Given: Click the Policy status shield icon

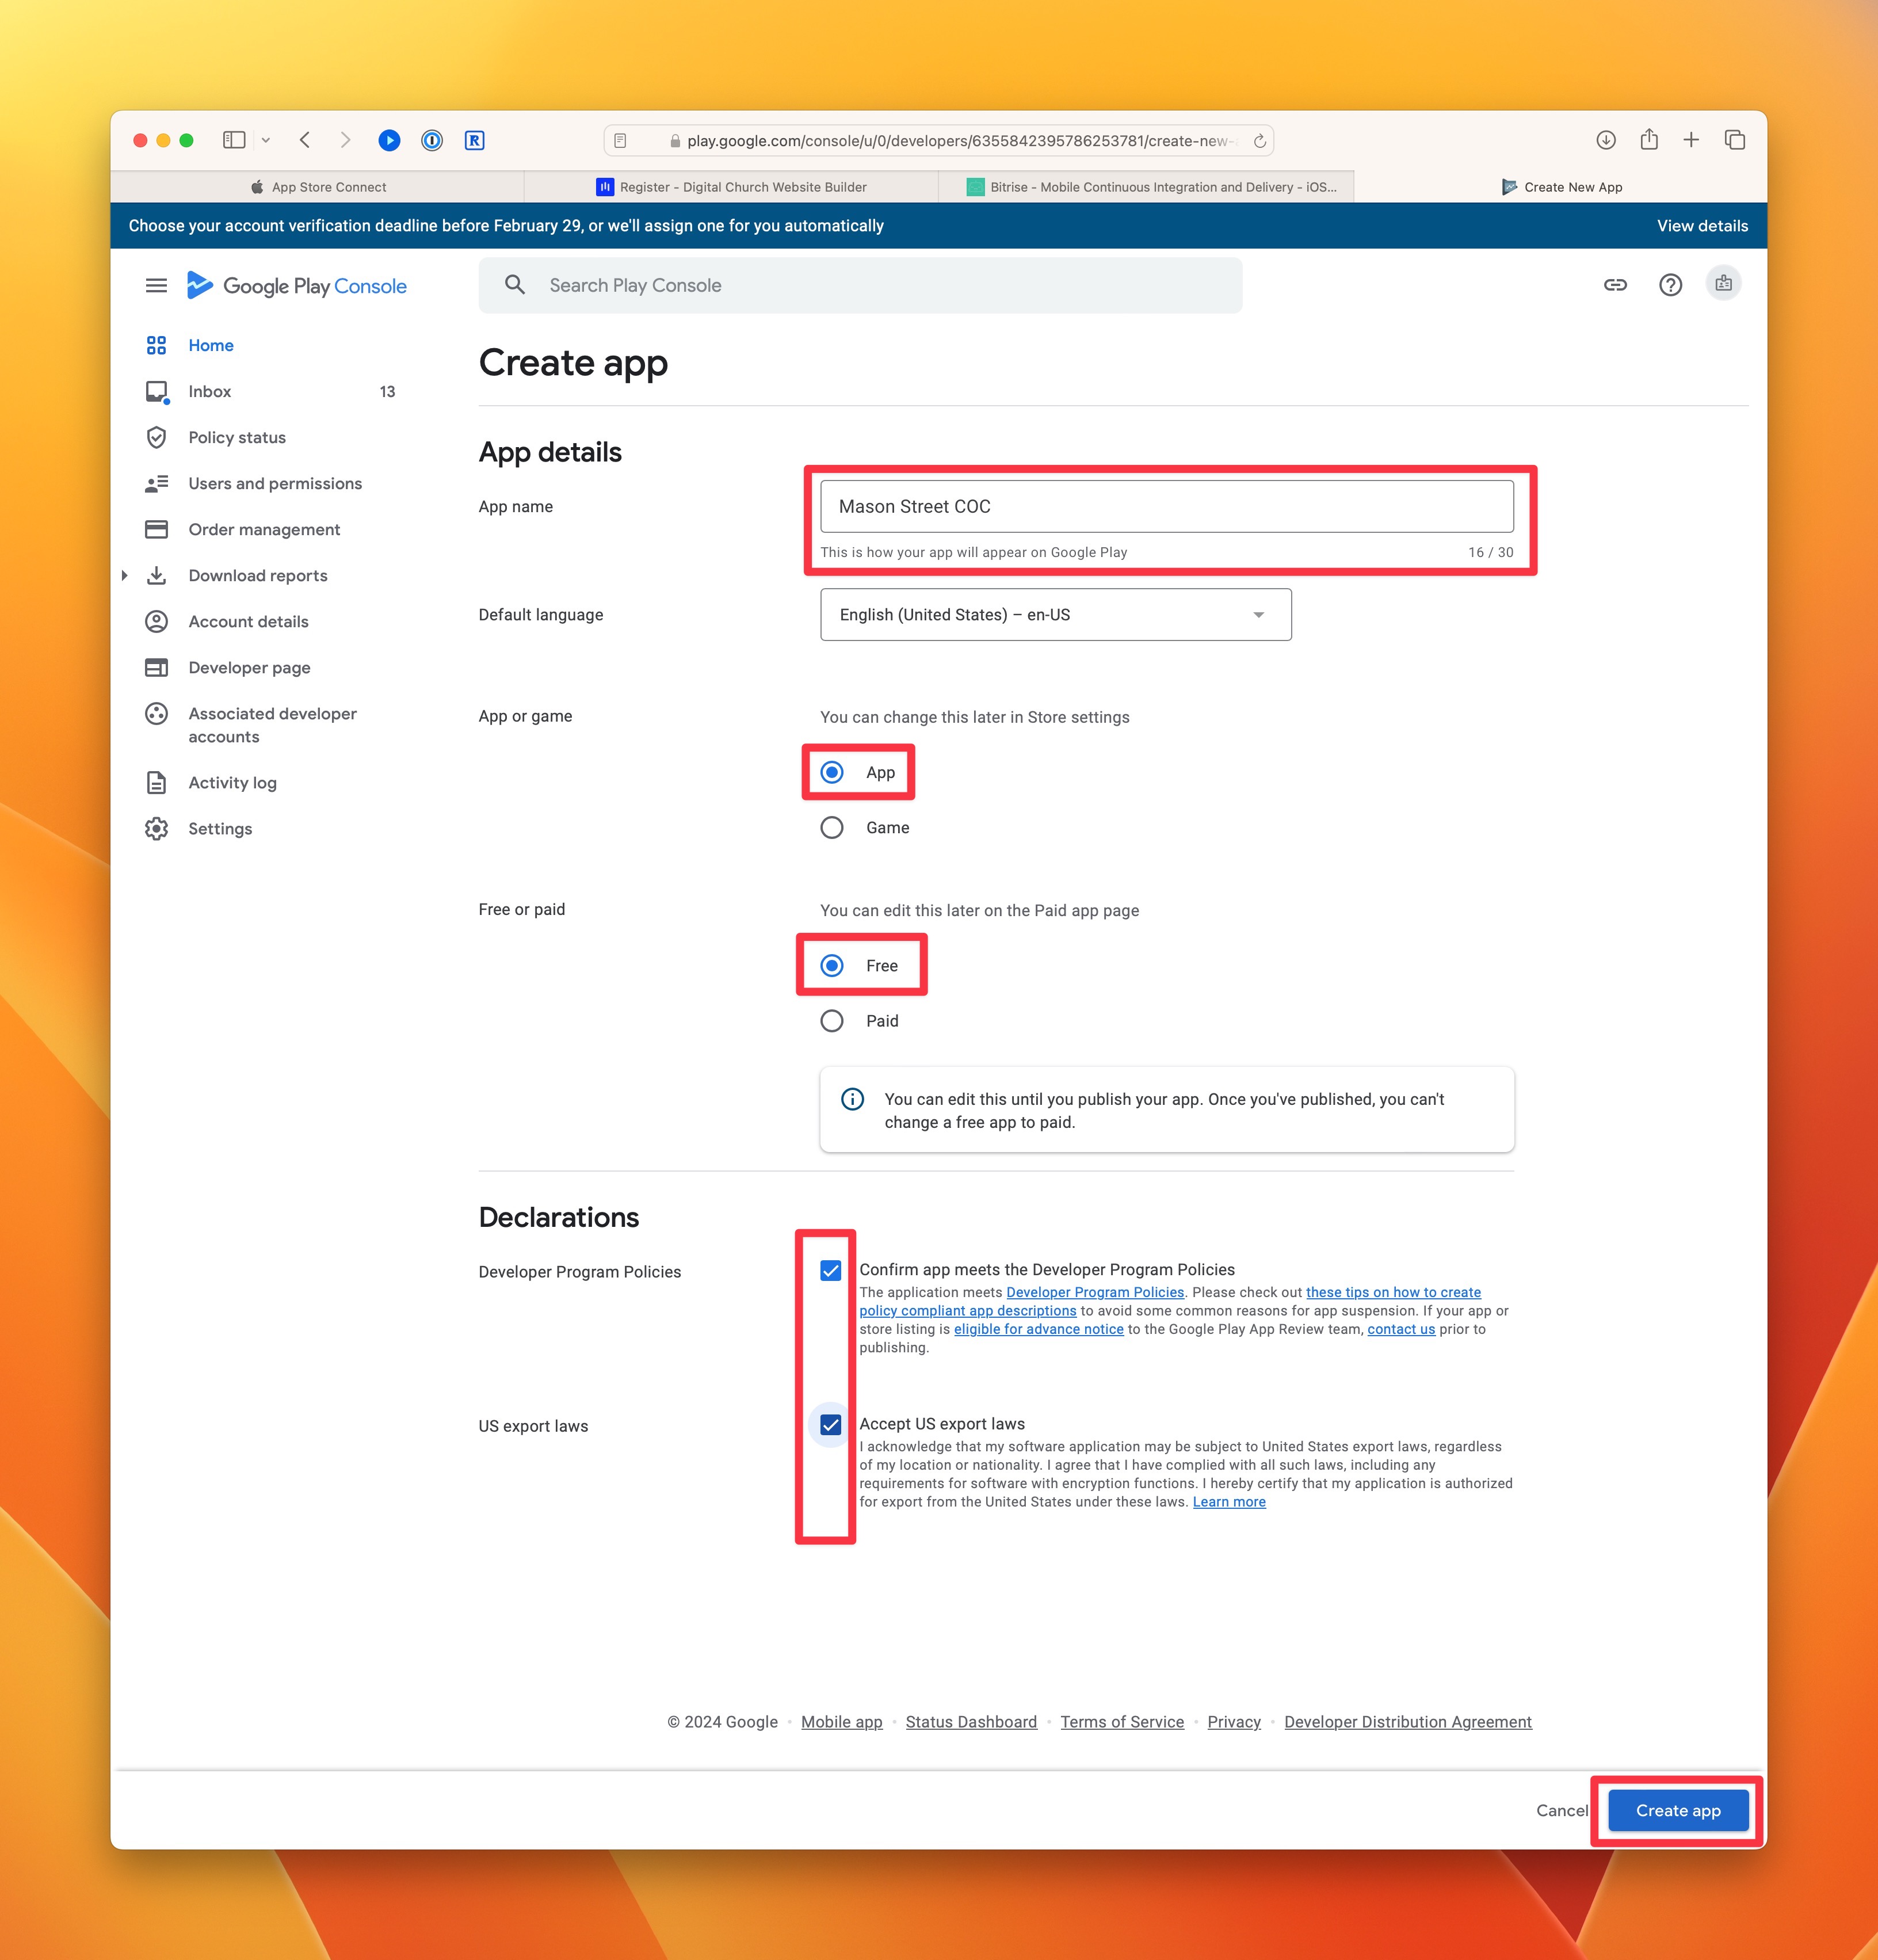Looking at the screenshot, I should tap(156, 437).
